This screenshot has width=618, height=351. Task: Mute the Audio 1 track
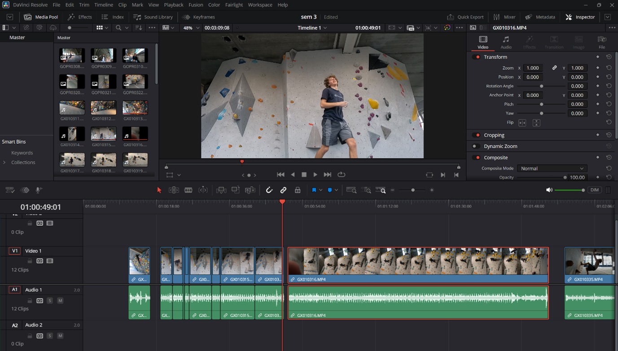[x=60, y=300]
